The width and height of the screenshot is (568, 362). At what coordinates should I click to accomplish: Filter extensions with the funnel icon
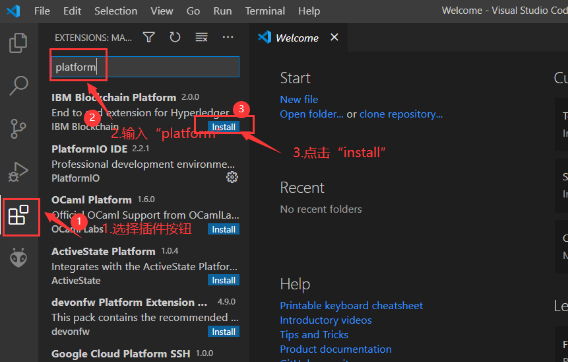pyautogui.click(x=149, y=37)
